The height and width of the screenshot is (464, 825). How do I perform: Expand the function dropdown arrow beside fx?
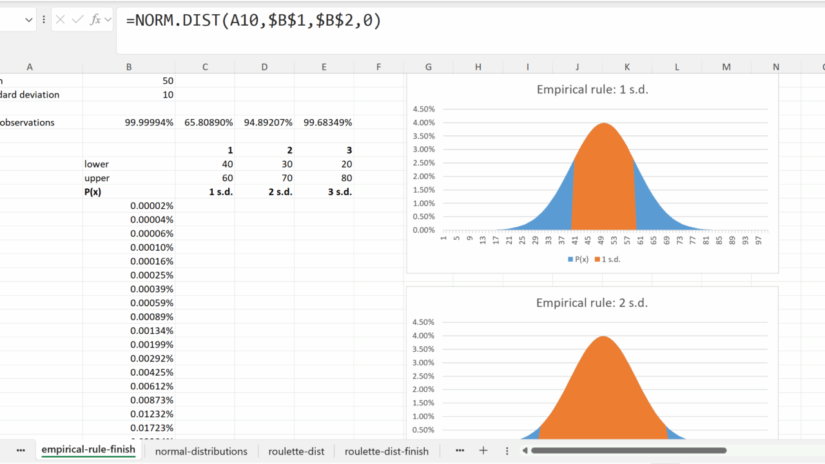pyautogui.click(x=107, y=20)
